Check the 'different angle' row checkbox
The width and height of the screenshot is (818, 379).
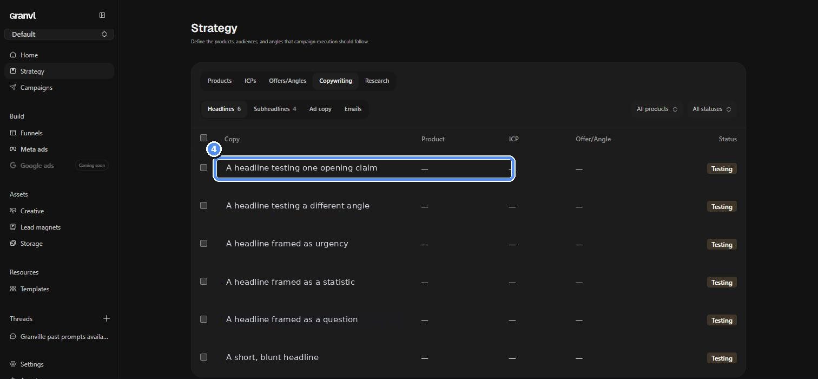[203, 205]
